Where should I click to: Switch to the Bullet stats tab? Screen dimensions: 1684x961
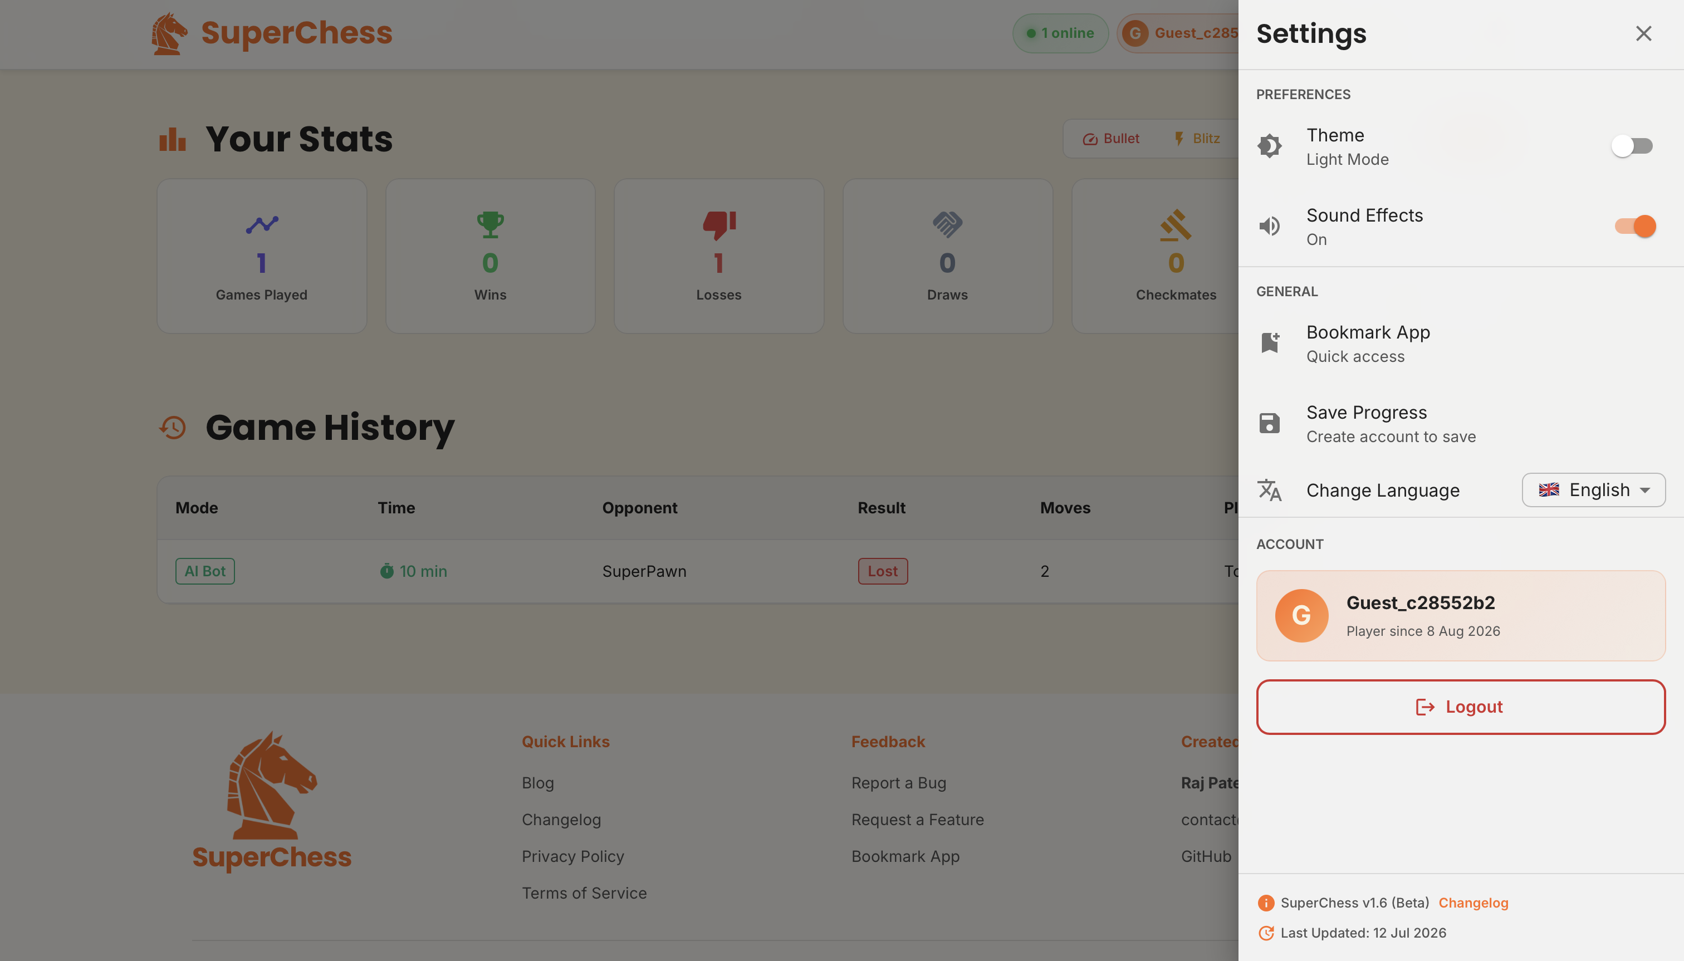[x=1111, y=139]
